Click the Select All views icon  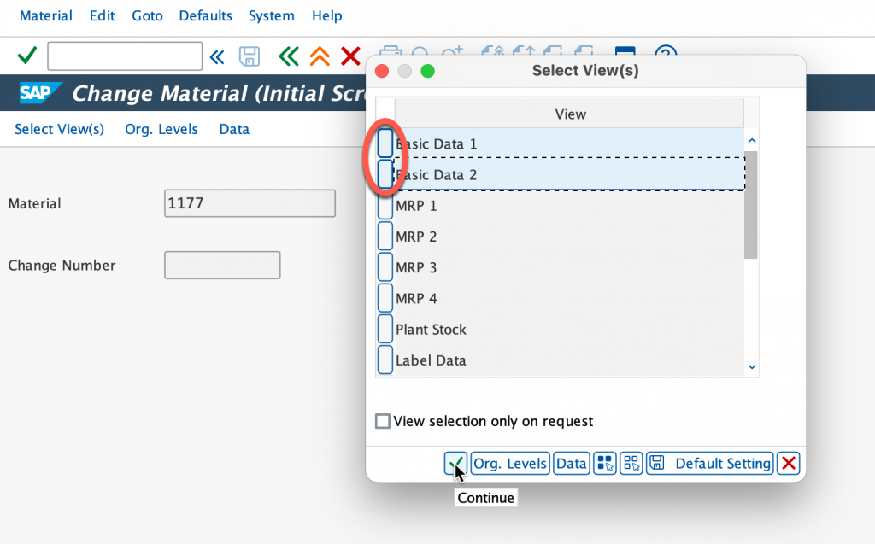pyautogui.click(x=605, y=464)
